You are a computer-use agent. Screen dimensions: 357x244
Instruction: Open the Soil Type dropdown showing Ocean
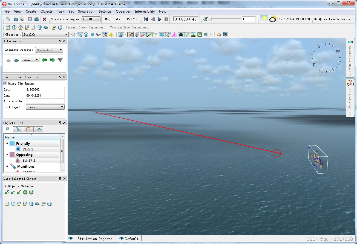[45, 107]
